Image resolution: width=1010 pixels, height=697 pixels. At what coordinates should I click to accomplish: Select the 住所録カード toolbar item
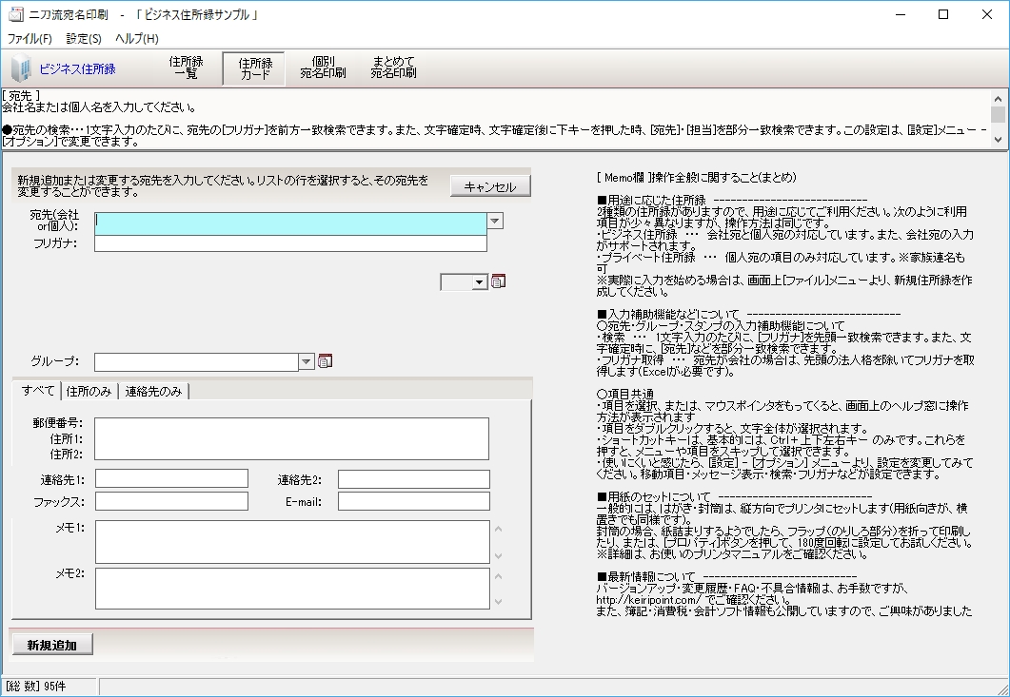pyautogui.click(x=253, y=68)
